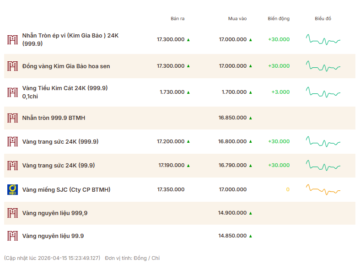Open Vàng trang sức 24K (99.9) product
Viewport: 360px width, 264px height.
tap(59, 165)
